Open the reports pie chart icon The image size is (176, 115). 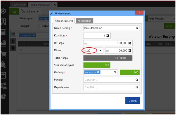tap(3, 96)
